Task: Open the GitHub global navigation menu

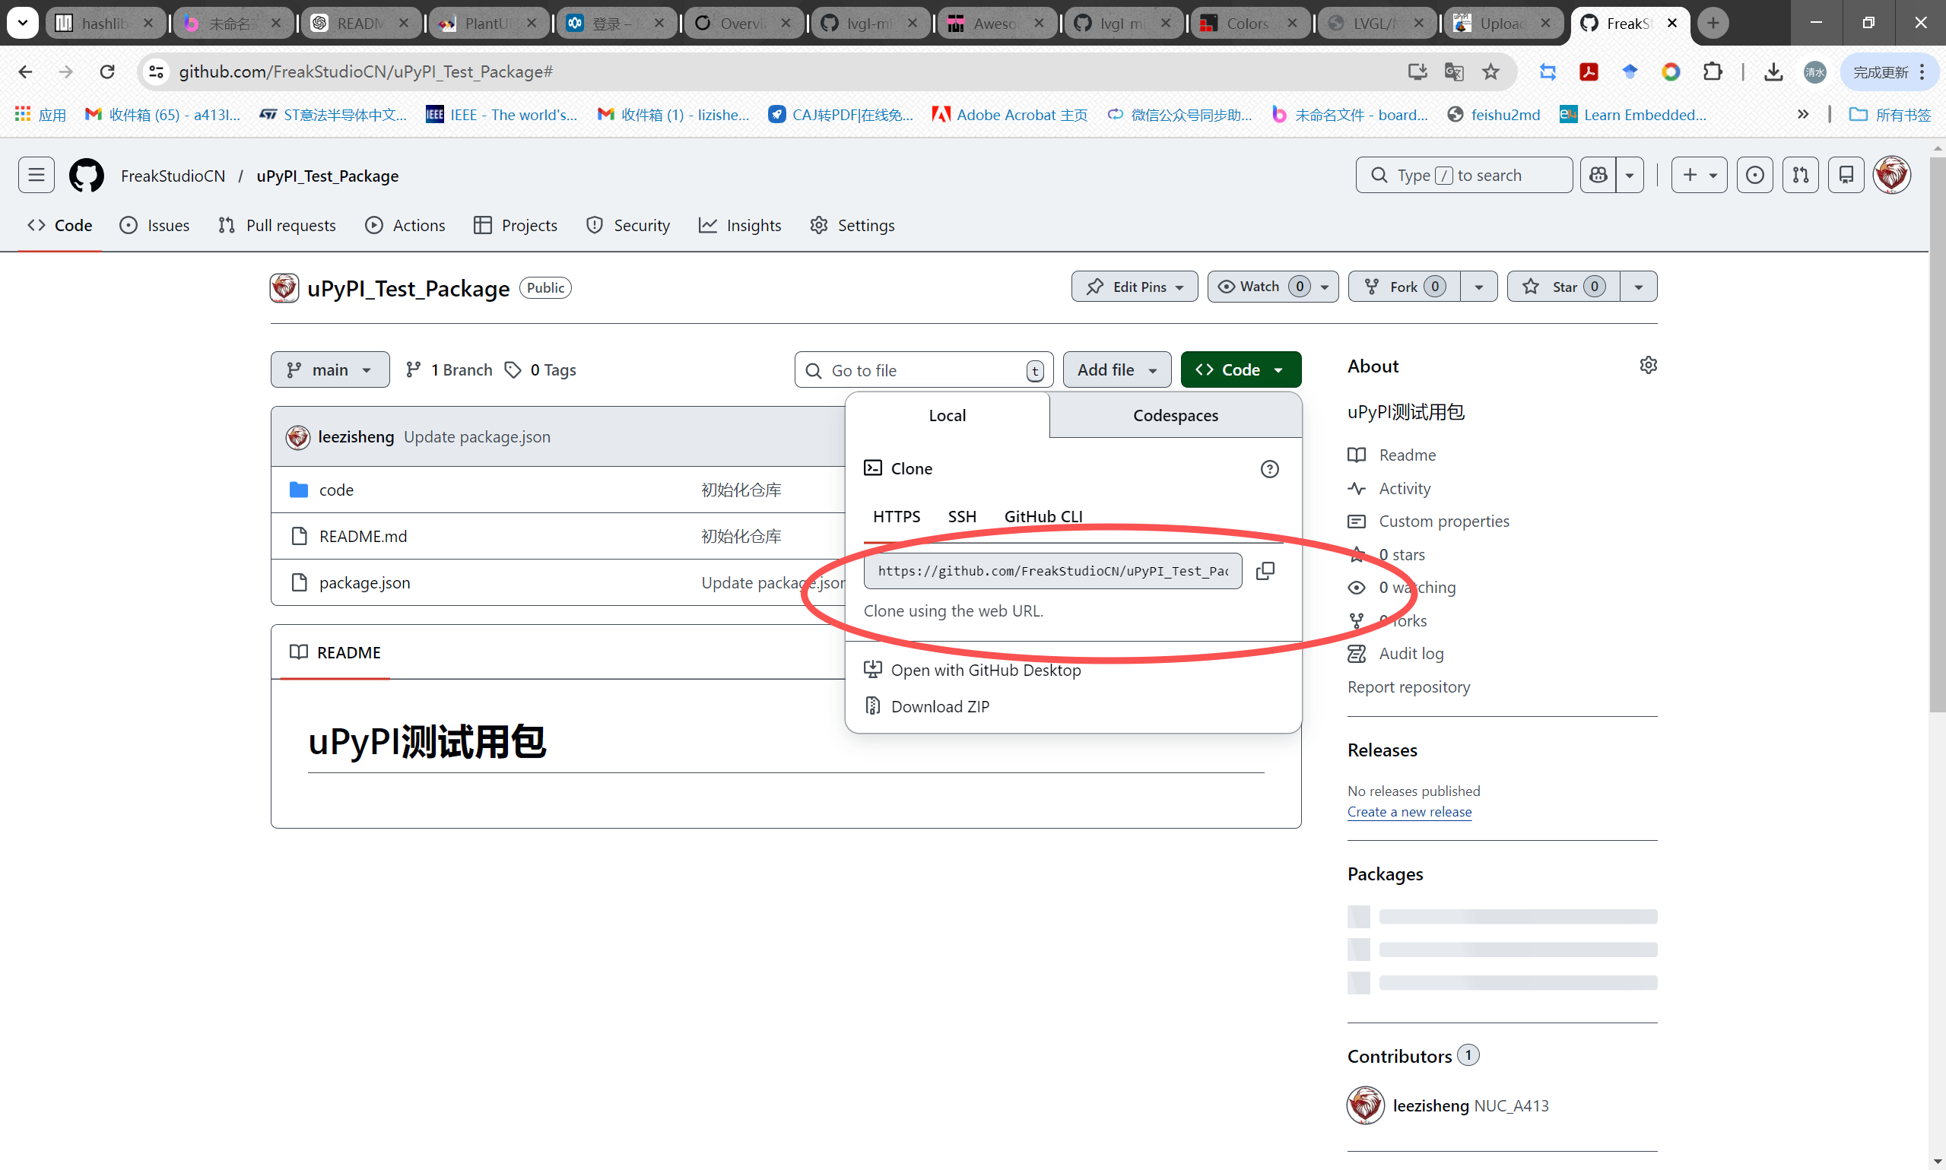Action: (37, 175)
